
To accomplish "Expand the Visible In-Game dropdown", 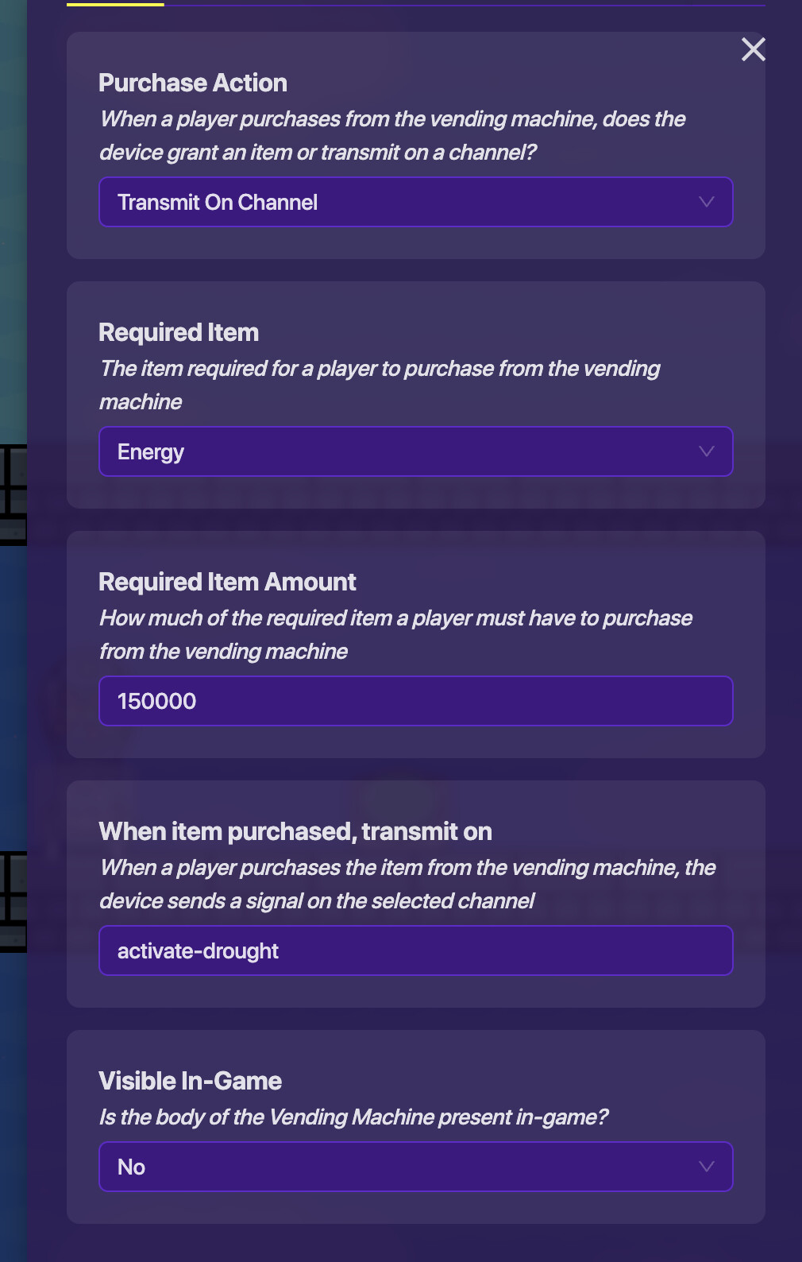I will 414,1167.
